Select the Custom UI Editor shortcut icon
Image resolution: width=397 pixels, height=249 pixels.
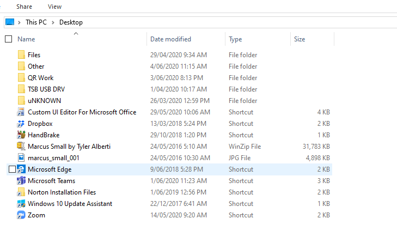pyautogui.click(x=21, y=112)
